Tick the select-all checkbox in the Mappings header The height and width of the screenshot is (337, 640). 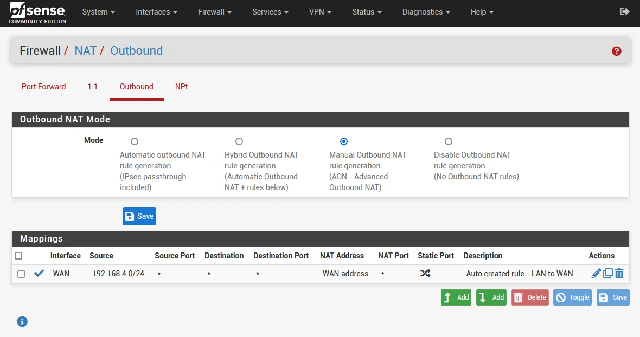click(x=18, y=256)
